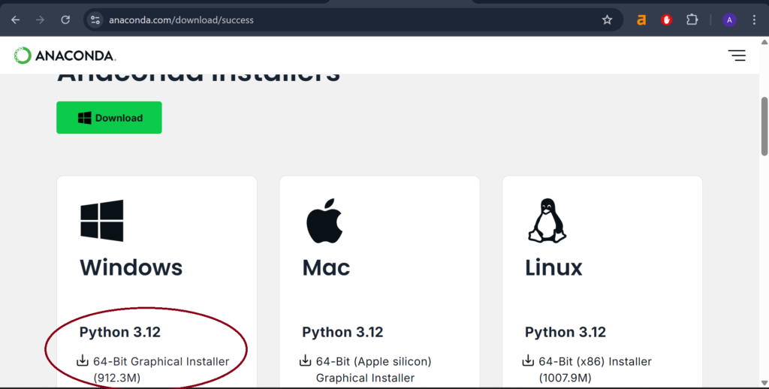Click the green Download button
Screen dimensions: 769x389
[x=109, y=118]
